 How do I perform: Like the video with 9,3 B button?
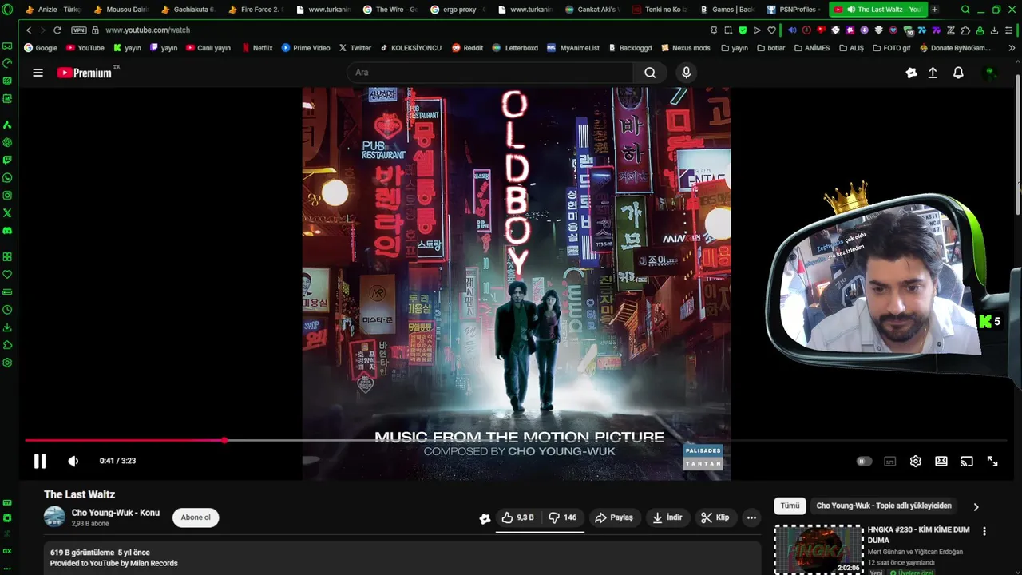coord(518,517)
